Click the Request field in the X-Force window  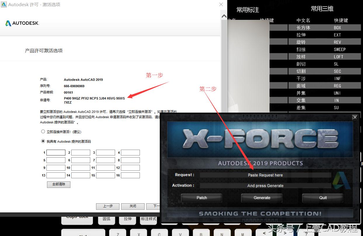pyautogui.click(x=265, y=175)
